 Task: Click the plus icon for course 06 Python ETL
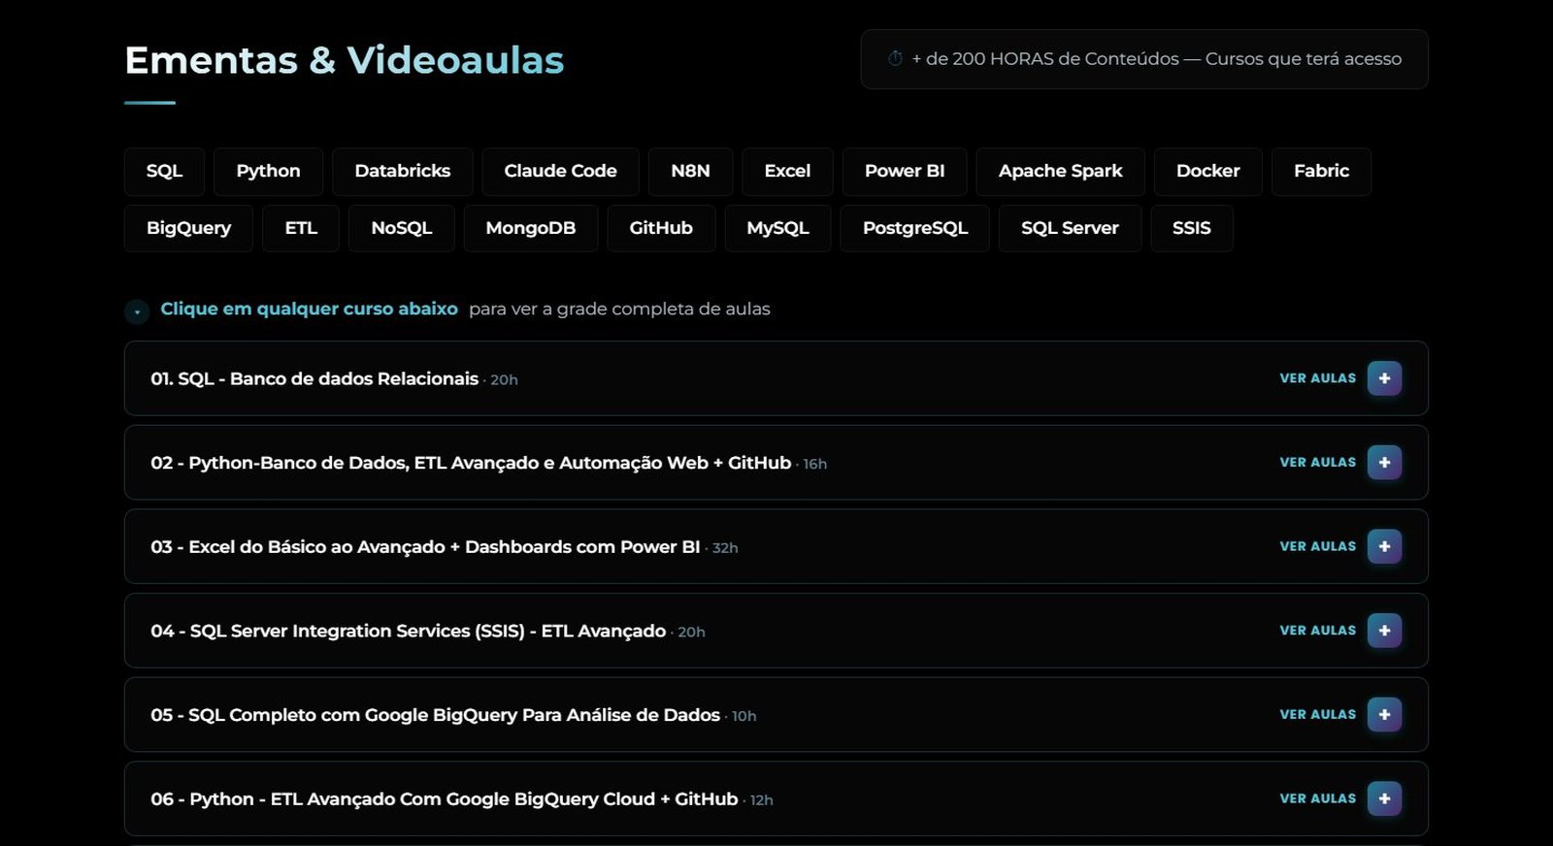1384,798
